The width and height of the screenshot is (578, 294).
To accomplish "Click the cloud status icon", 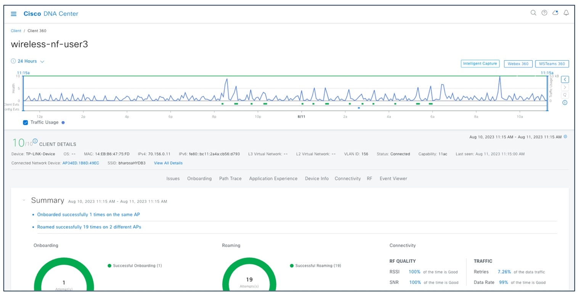I will [x=556, y=13].
